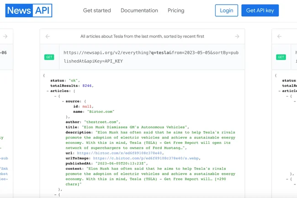The image size is (297, 198).
Task: Click the content key label
Action: pyautogui.click(x=74, y=168)
